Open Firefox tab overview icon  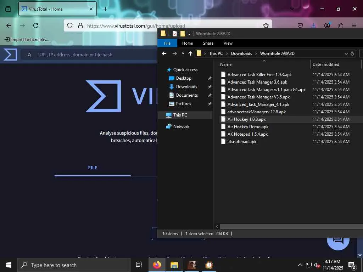pyautogui.click(x=8, y=9)
